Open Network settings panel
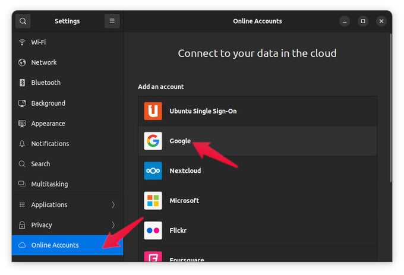This screenshot has height=275, width=404. [x=68, y=62]
